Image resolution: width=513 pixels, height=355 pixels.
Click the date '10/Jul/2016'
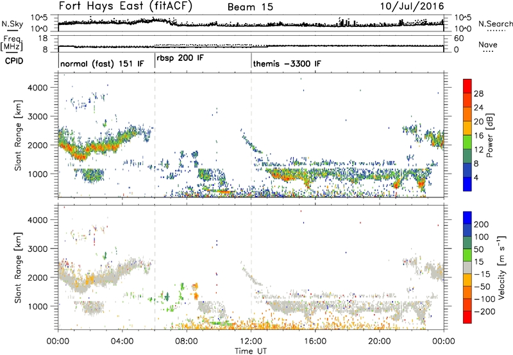pos(412,6)
